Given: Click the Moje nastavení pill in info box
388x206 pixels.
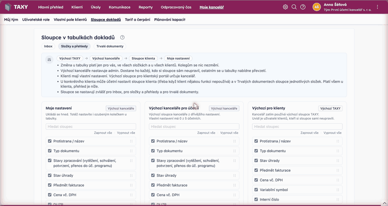Looking at the screenshot, I should (x=178, y=58).
